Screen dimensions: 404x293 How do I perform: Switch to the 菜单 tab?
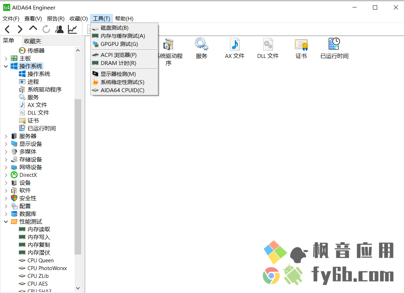point(8,41)
